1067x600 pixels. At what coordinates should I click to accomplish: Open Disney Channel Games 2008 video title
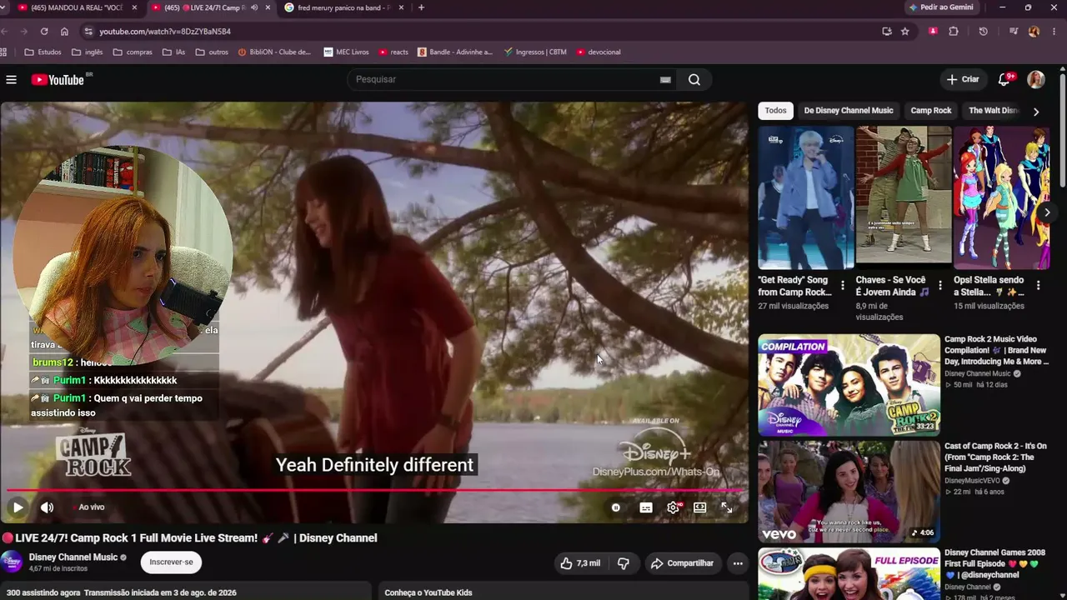tap(995, 563)
